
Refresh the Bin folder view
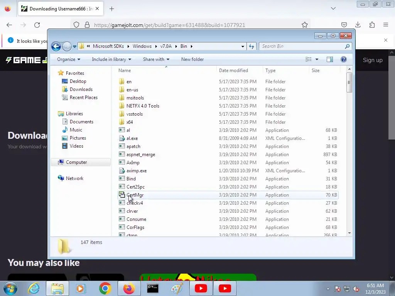point(252,46)
